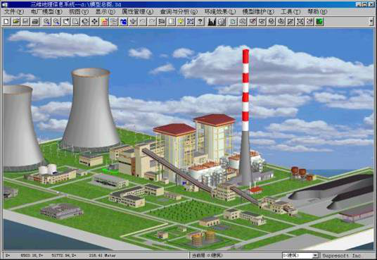Open the 工具(T) menu

[290, 11]
